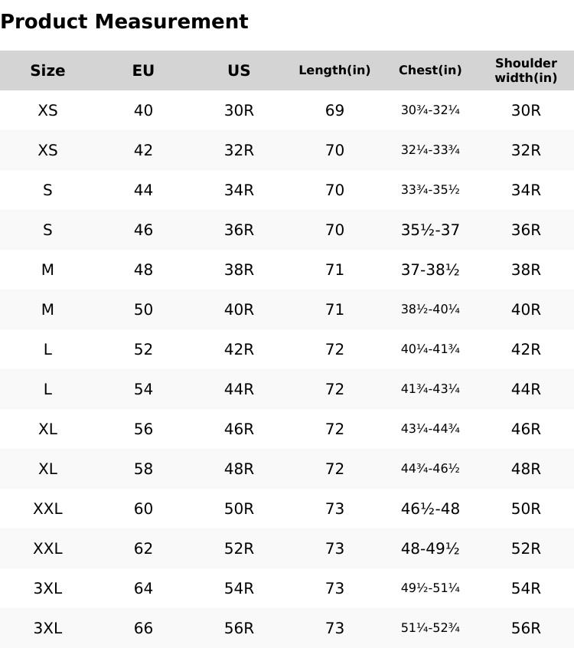Click the Size column header
This screenshot has width=574, height=648.
point(47,70)
